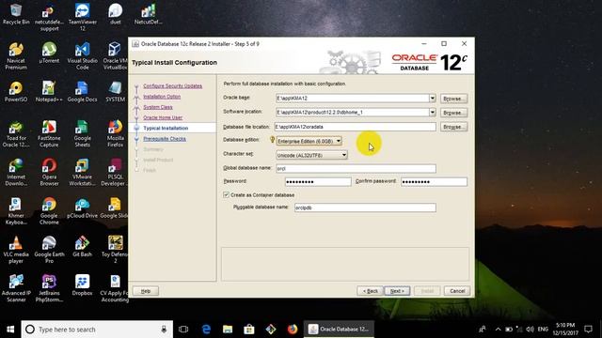Open Action Center notifications icon
This screenshot has width=602, height=338.
[588, 330]
